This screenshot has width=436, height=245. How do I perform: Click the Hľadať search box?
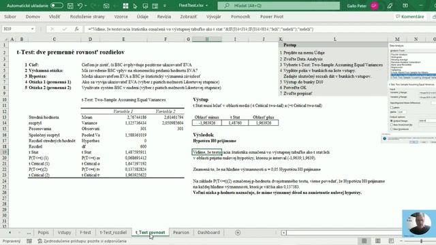pos(279,5)
